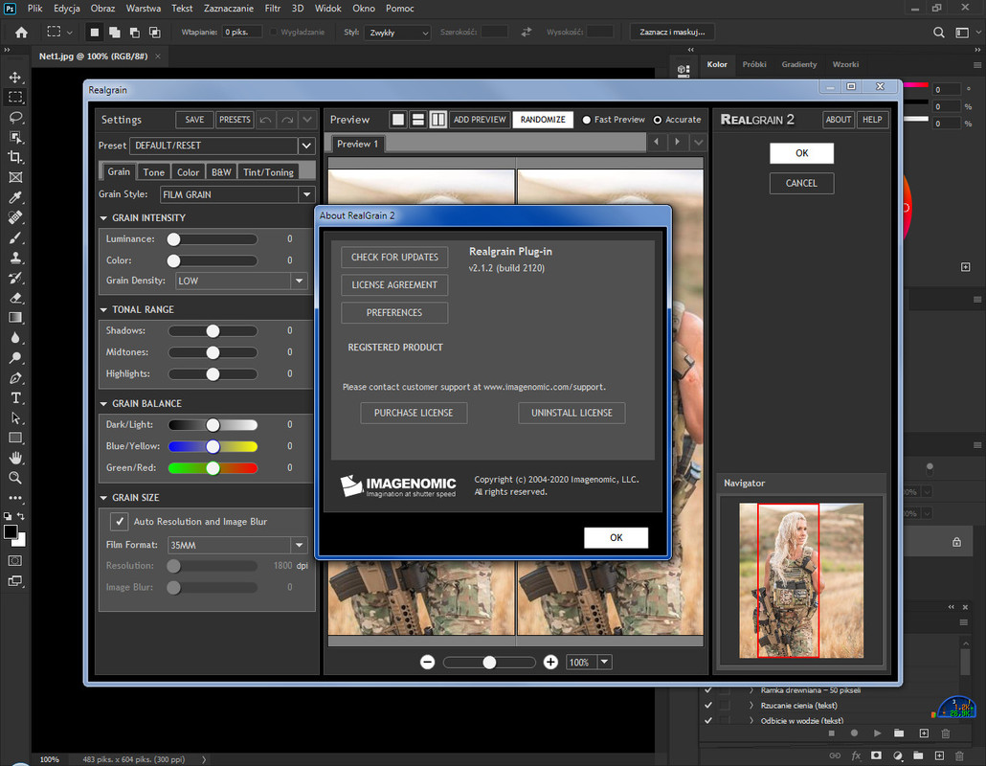This screenshot has height=766, width=986.
Task: Open the Film Format 35MM dropdown
Action: [x=237, y=545]
